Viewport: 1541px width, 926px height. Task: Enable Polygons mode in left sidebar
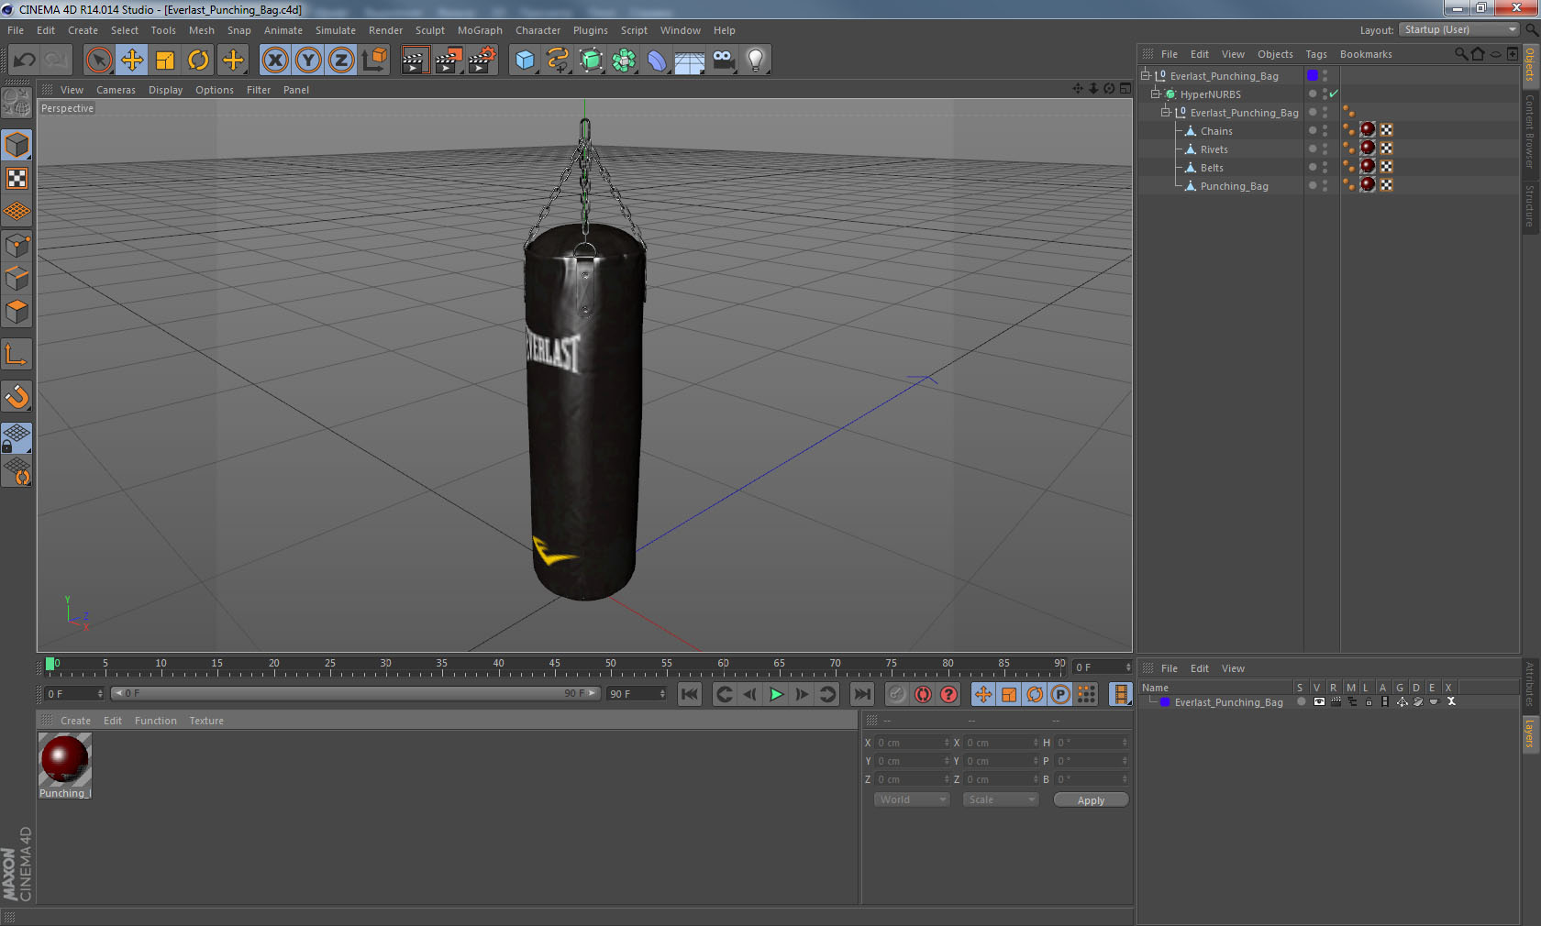click(17, 313)
